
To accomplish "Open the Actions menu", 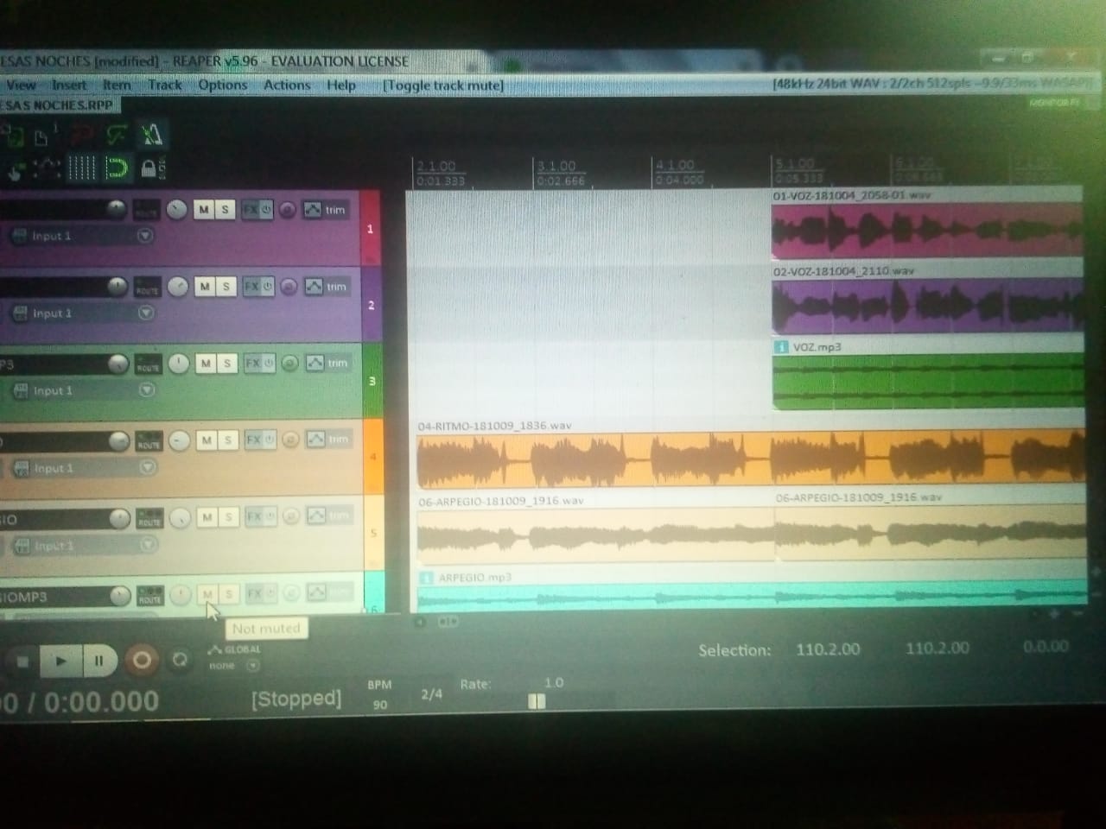I will [x=287, y=85].
